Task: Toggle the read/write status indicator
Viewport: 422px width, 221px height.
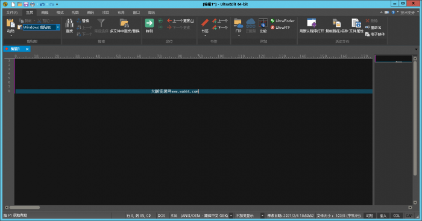Action: click(370, 216)
